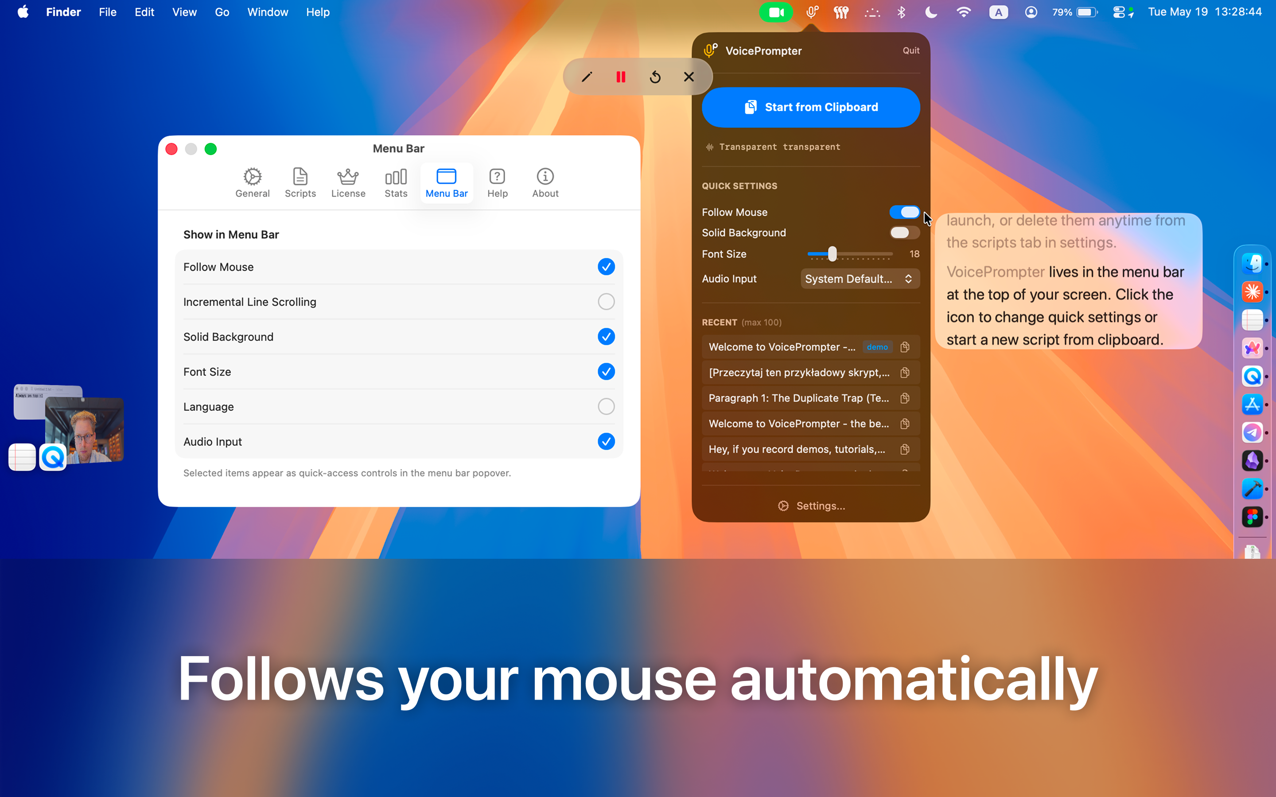Open the App Store icon in Dock
This screenshot has width=1276, height=797.
tap(1252, 404)
